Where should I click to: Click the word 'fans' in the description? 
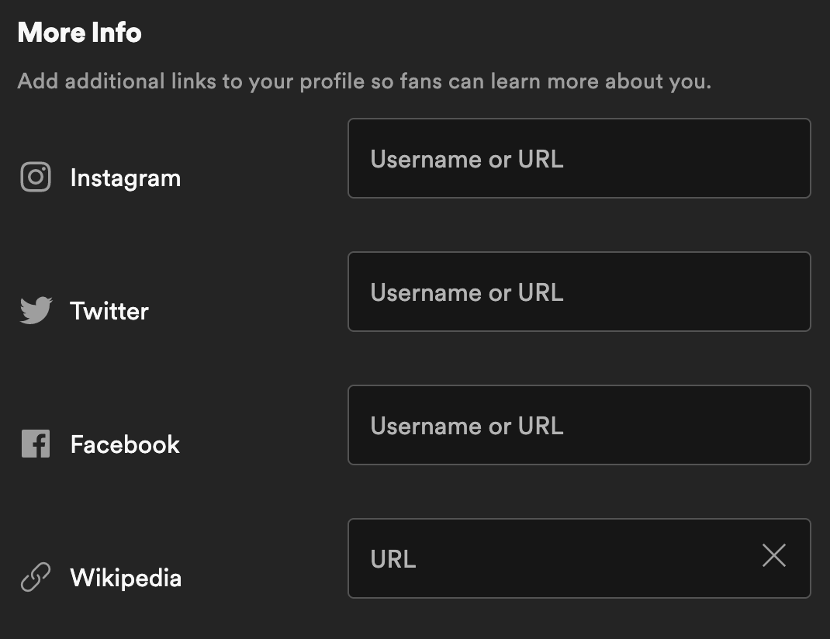(x=424, y=81)
